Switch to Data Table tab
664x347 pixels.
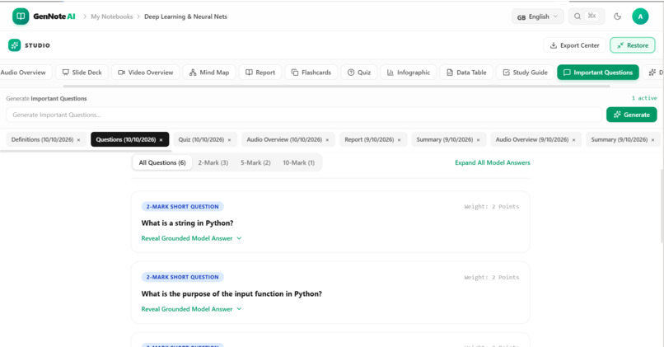(x=466, y=73)
